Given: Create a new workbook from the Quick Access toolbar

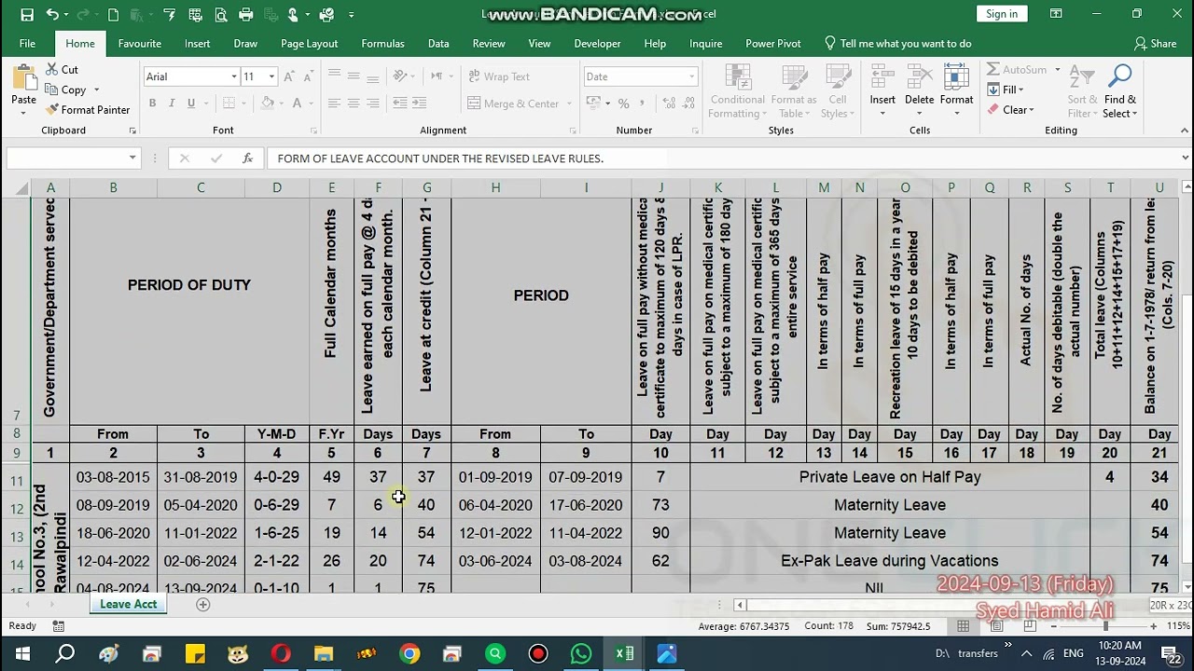Looking at the screenshot, I should point(113,14).
